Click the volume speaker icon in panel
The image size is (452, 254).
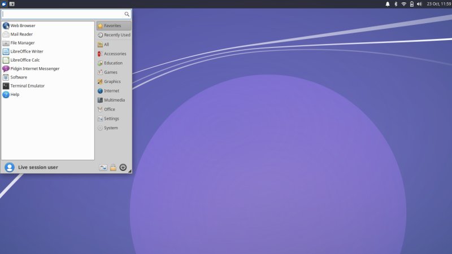click(419, 4)
